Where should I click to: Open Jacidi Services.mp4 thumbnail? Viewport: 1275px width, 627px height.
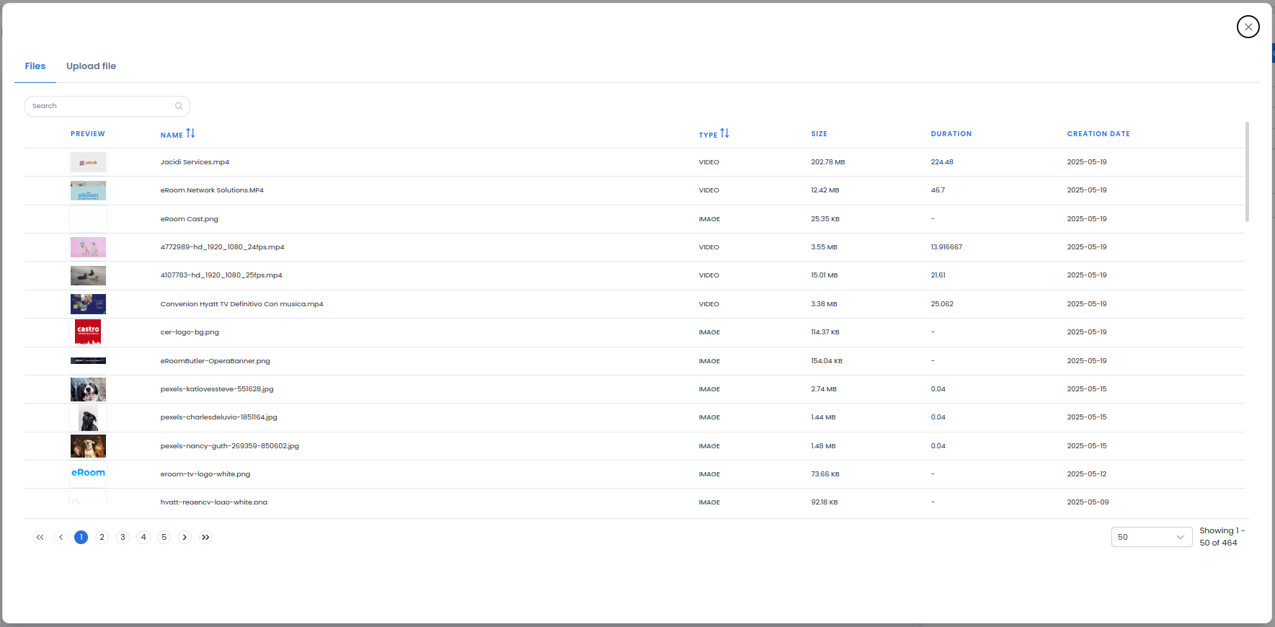(88, 162)
